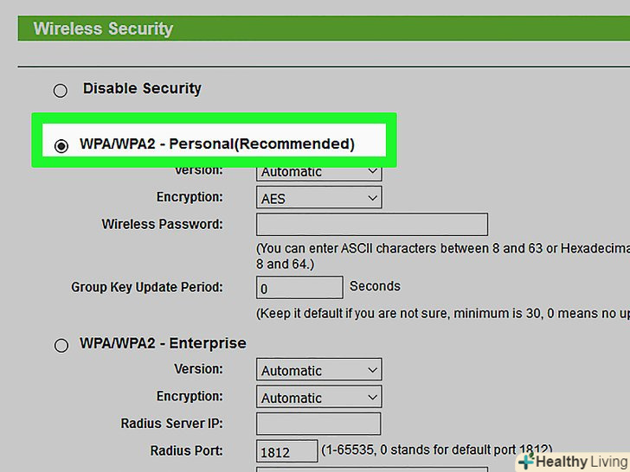Viewport: 630px width, 472px height.
Task: Click the Healthy Living watermark text
Action: (x=580, y=462)
